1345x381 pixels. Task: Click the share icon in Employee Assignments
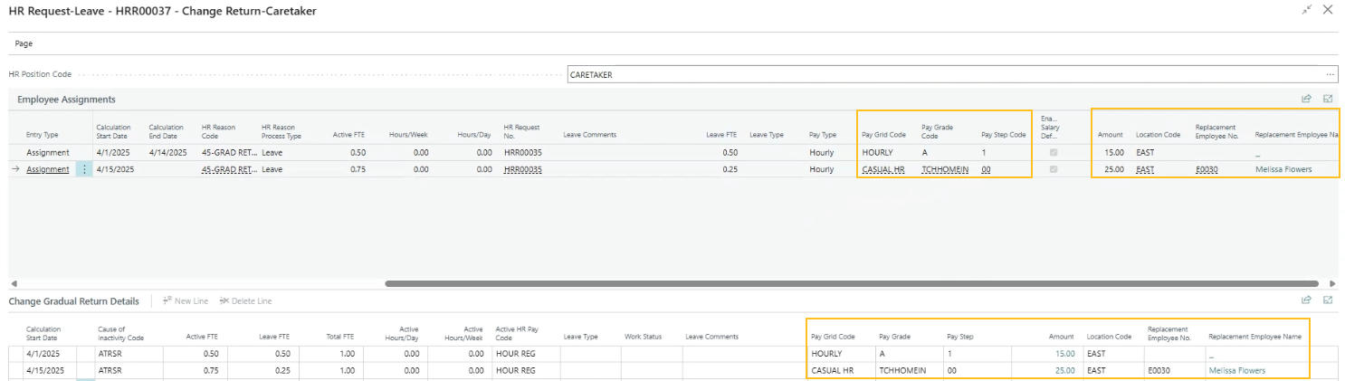tap(1306, 99)
